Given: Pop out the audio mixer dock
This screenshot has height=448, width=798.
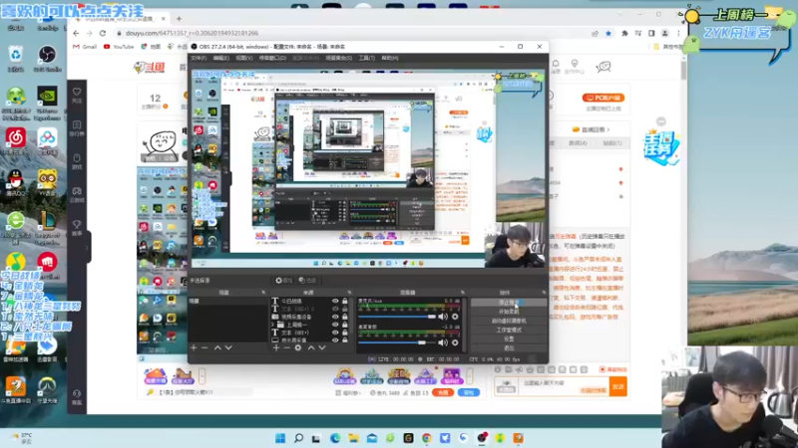Looking at the screenshot, I should click(x=463, y=293).
